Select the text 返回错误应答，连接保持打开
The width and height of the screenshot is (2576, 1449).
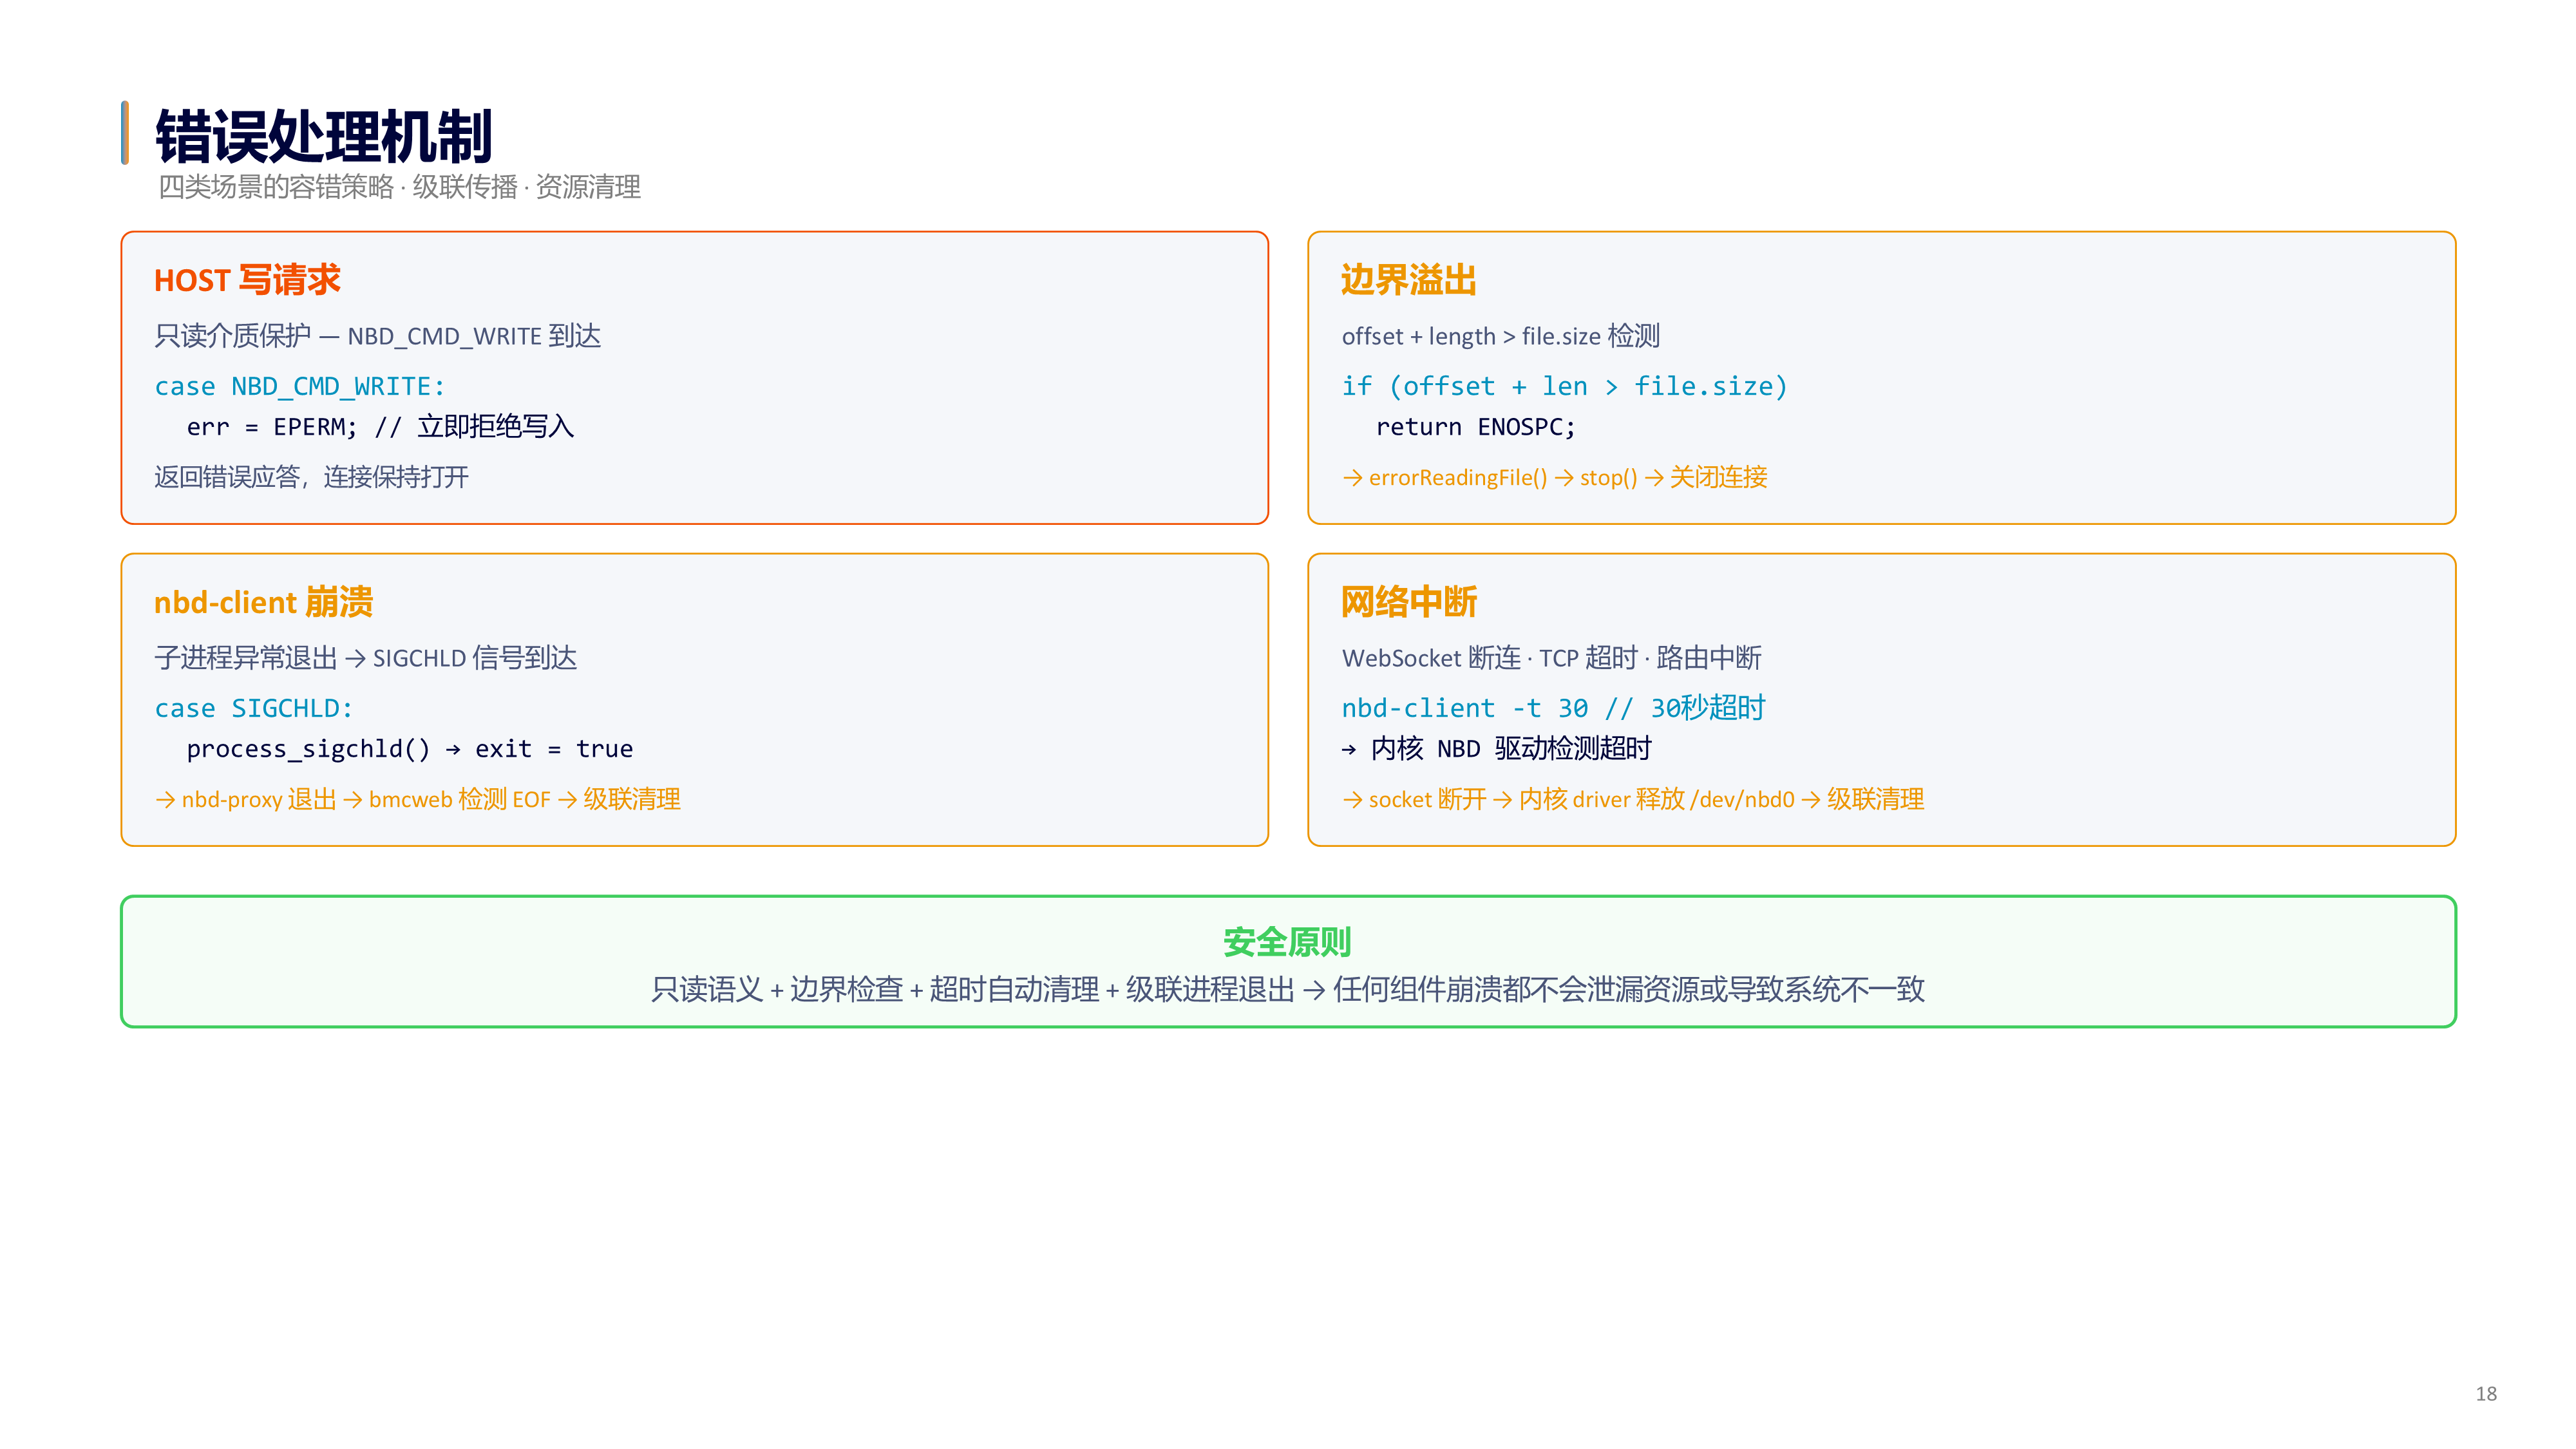pyautogui.click(x=311, y=477)
